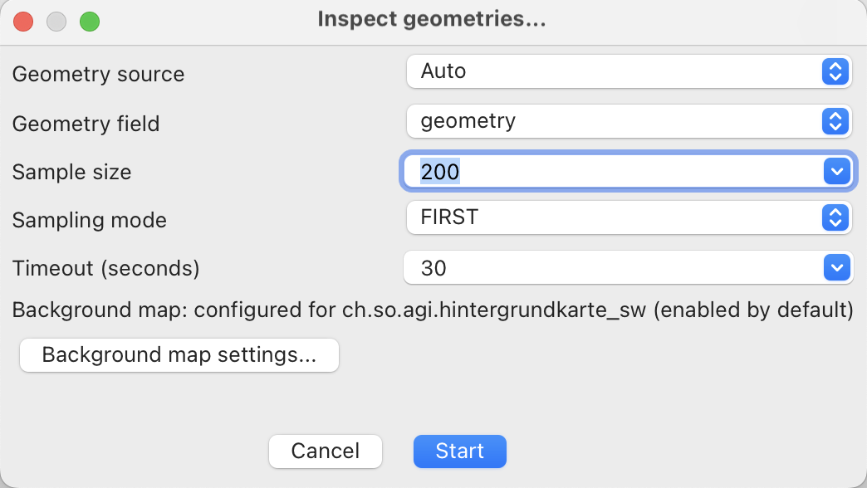Click the green zoom window button
This screenshot has height=488, width=867.
click(x=90, y=22)
